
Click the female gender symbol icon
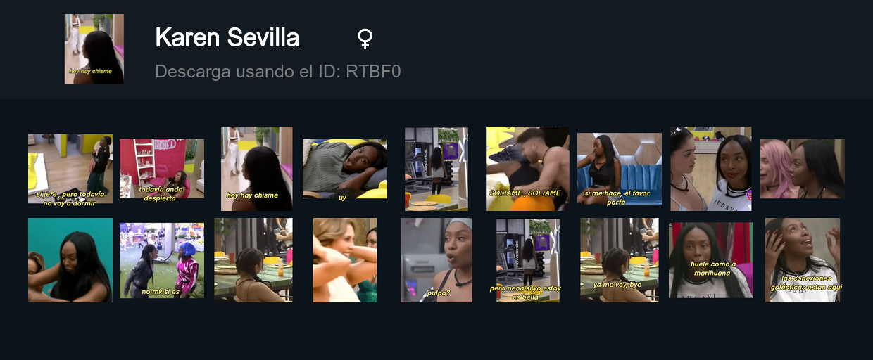(365, 38)
